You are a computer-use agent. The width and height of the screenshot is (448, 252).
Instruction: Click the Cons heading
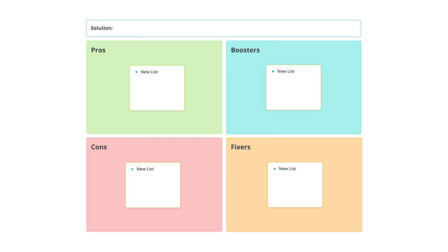[99, 147]
